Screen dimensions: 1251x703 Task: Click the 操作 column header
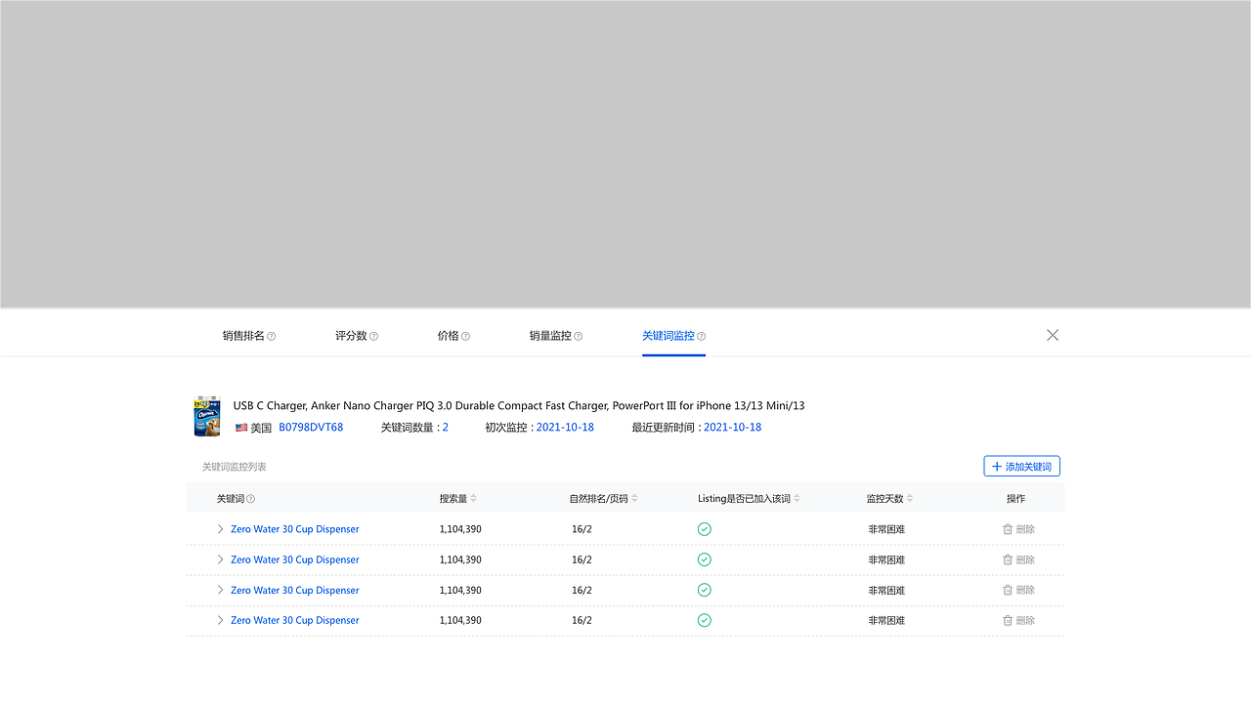(x=1016, y=499)
